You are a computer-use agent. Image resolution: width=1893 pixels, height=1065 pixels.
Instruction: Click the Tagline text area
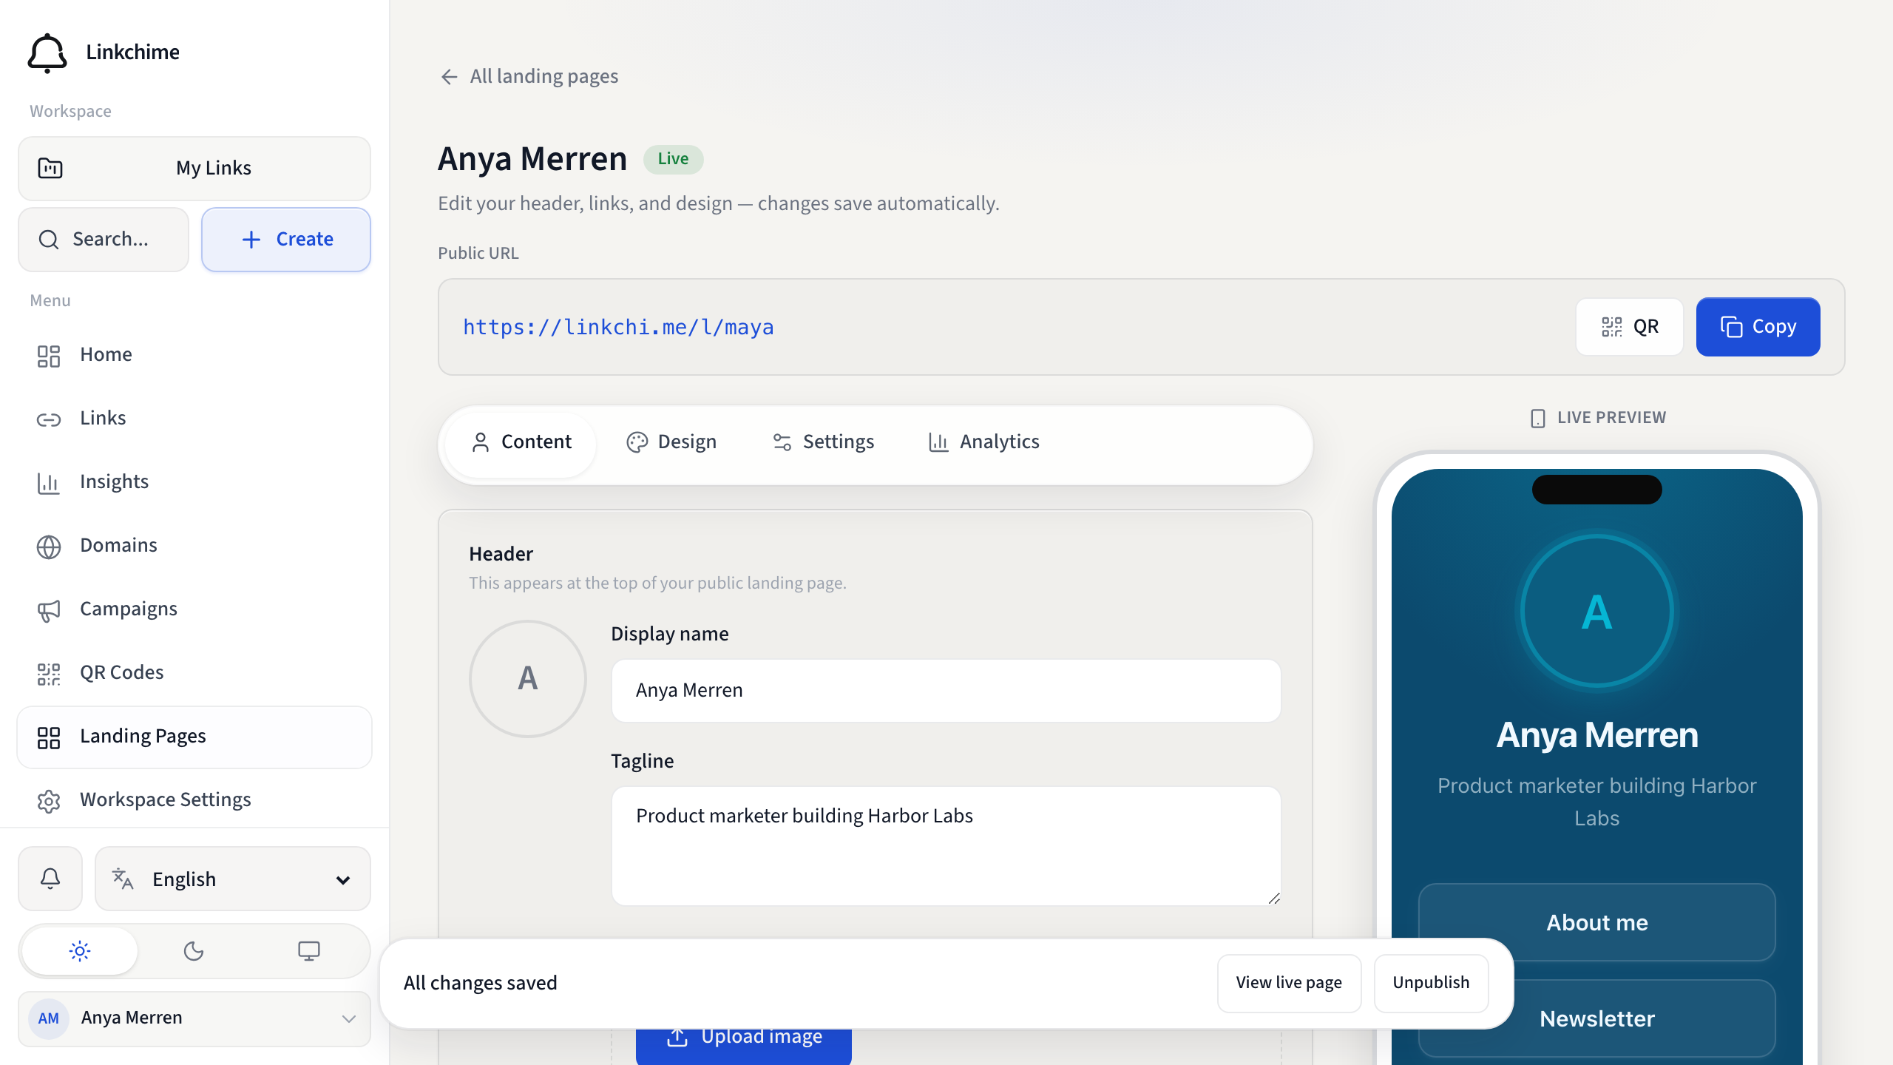point(946,846)
